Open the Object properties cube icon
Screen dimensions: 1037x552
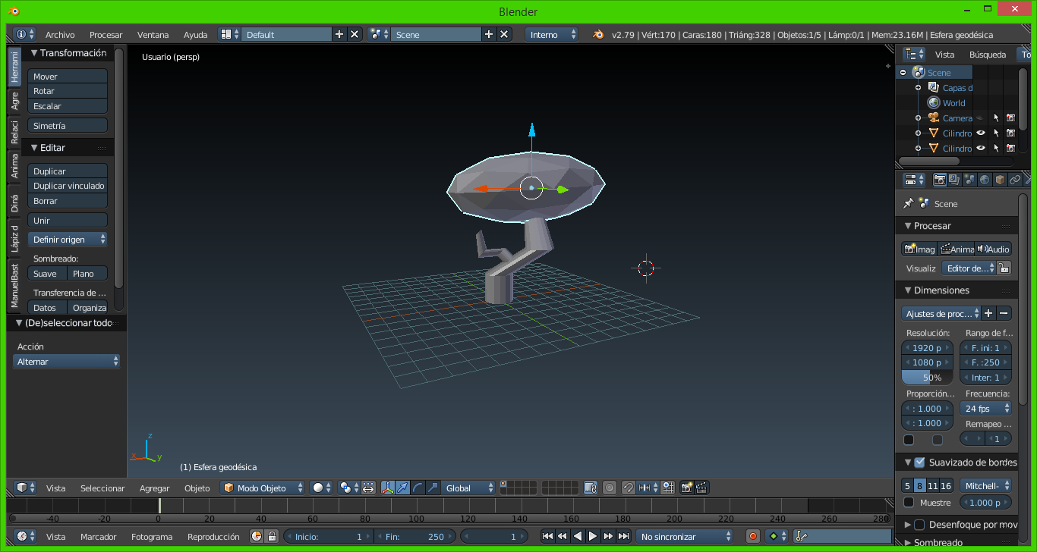pyautogui.click(x=1000, y=180)
